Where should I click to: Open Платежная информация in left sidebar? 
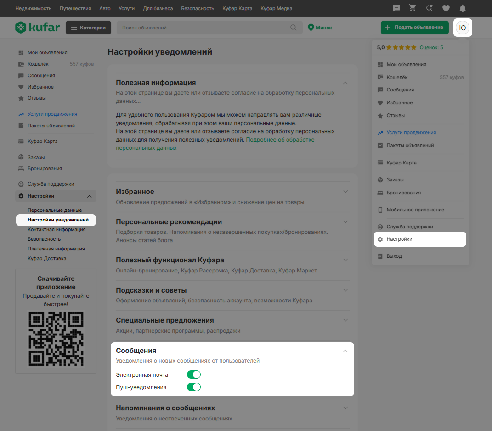56,249
